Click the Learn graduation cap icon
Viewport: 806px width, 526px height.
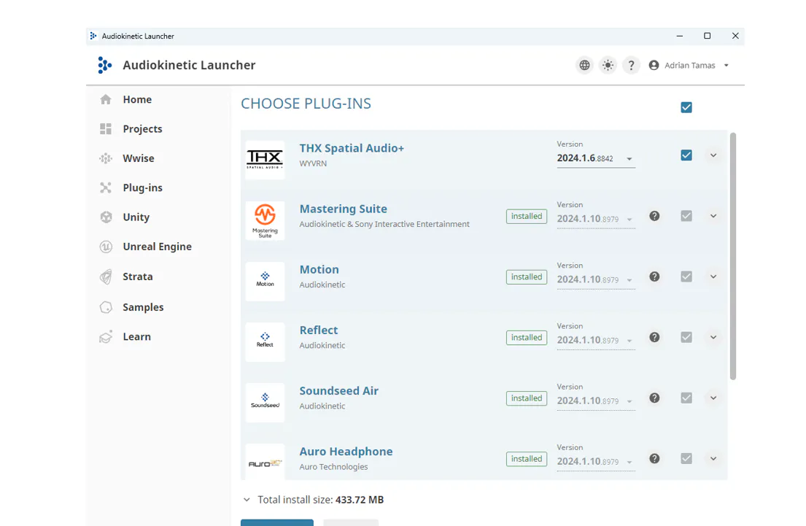tap(106, 337)
